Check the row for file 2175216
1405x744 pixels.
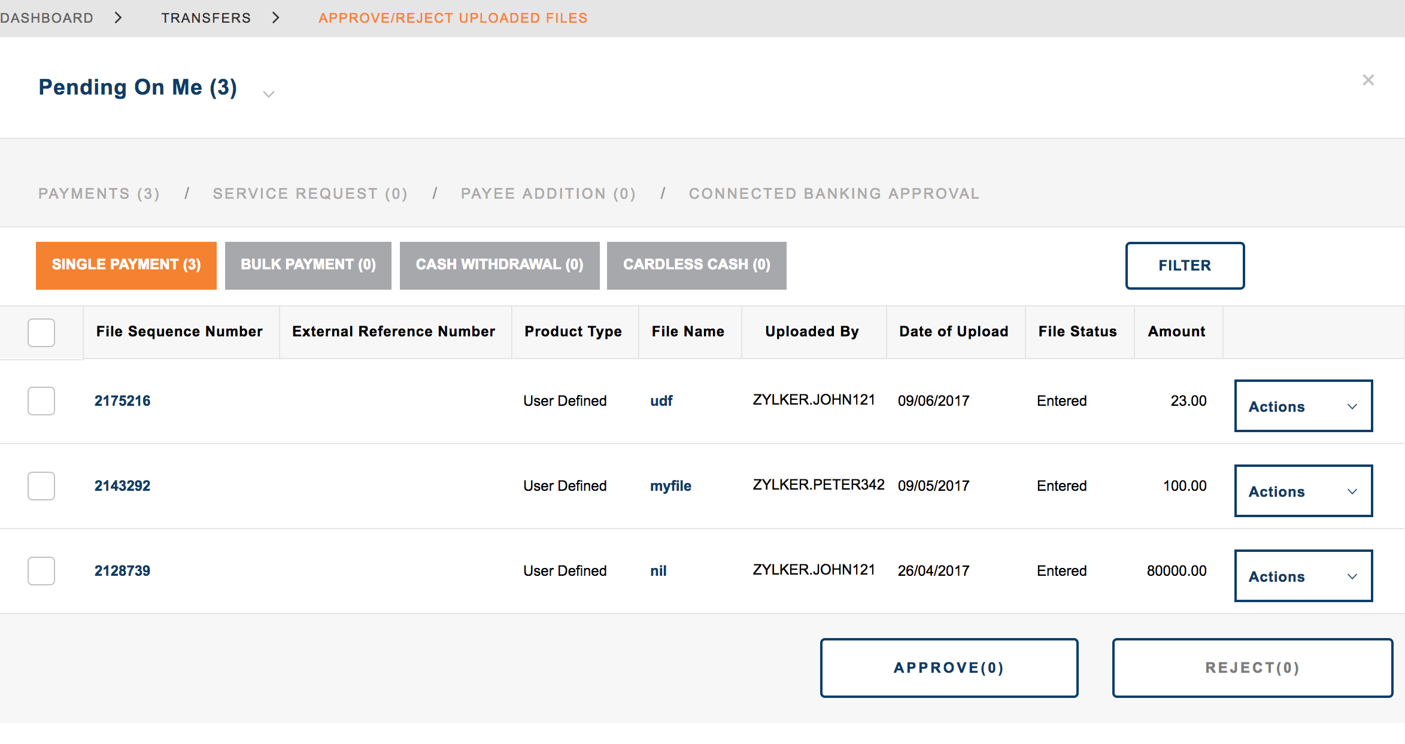pyautogui.click(x=41, y=401)
